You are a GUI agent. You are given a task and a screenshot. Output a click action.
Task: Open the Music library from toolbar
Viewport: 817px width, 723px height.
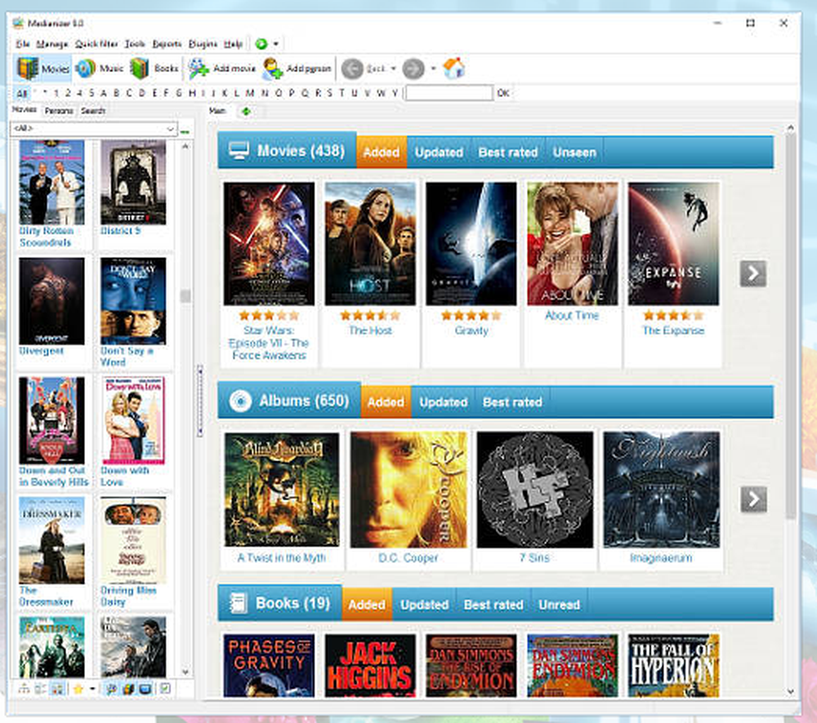(99, 69)
